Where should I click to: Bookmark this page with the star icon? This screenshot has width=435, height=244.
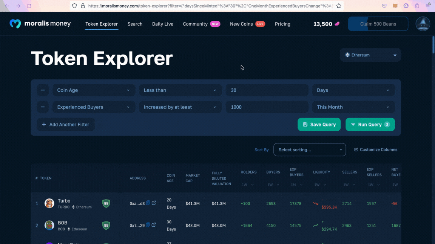coord(339,6)
